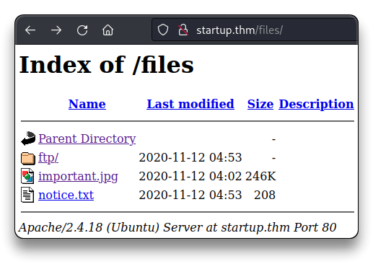Open the important.jpg file link
Screen dimensions: 373x264
click(78, 177)
